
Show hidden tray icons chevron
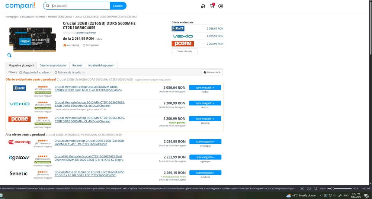(x=321, y=195)
